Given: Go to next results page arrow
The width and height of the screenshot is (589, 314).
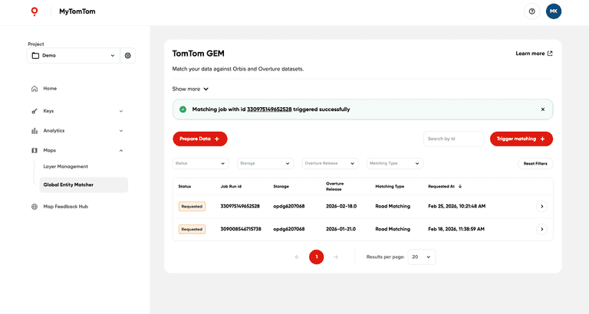Looking at the screenshot, I should (335, 257).
